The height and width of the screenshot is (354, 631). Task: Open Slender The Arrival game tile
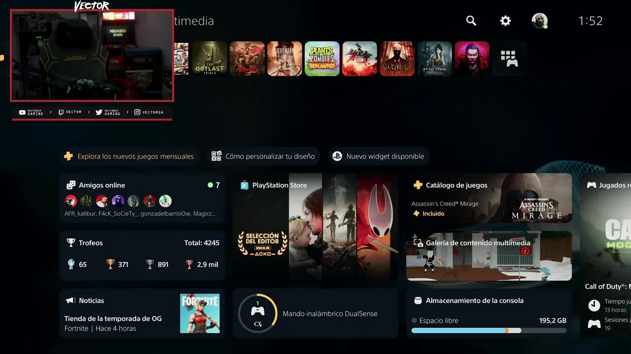point(397,59)
